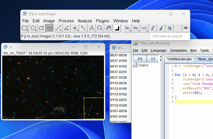Click the Color picker foreground/background icon

click(117, 28)
